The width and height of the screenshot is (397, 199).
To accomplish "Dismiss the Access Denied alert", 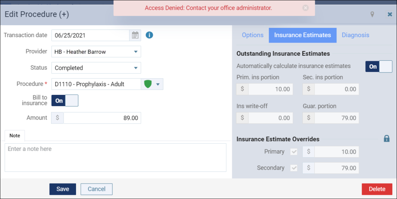I will point(306,8).
